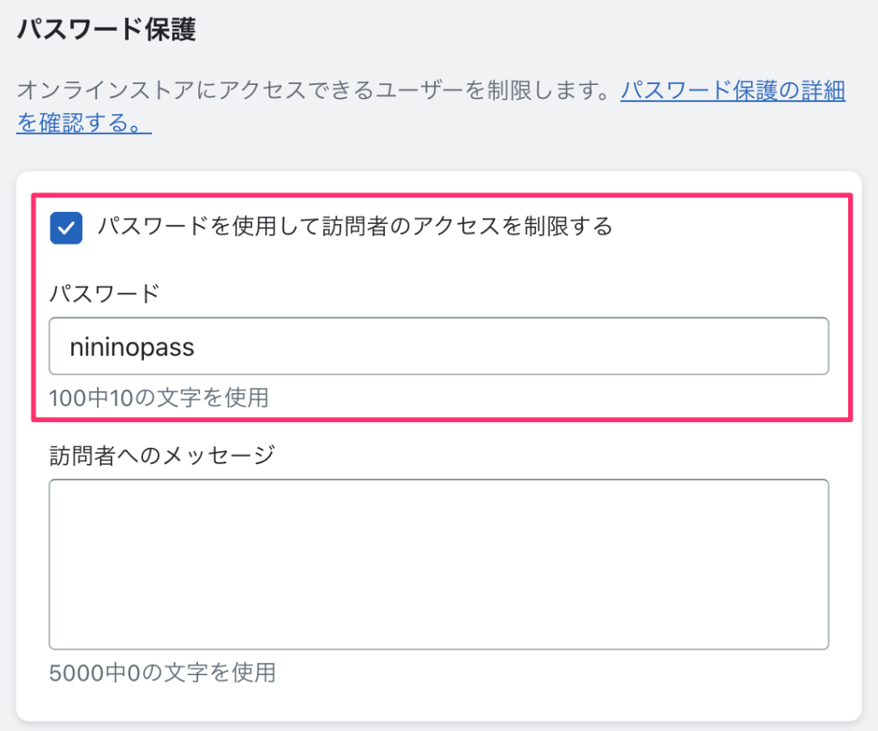Click the '100中10の文字を使用' counter
Image resolution: width=878 pixels, height=731 pixels.
pyautogui.click(x=159, y=397)
